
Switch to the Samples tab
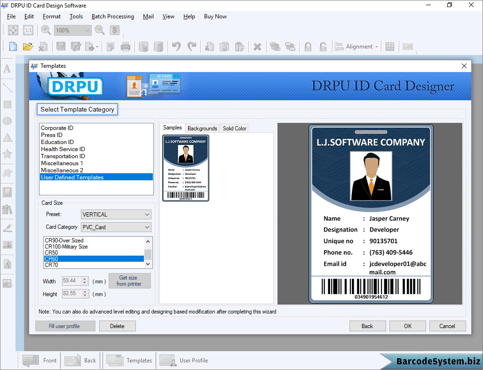tap(173, 128)
